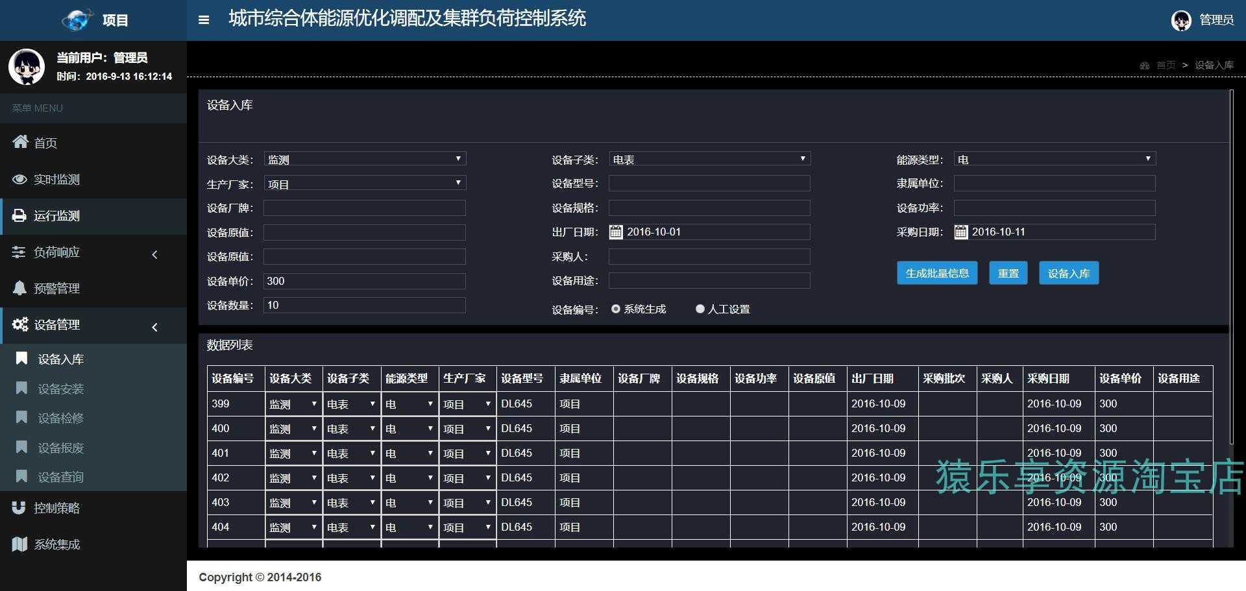Click the bookmark icon beside 设备入库
The width and height of the screenshot is (1246, 591).
(21, 358)
